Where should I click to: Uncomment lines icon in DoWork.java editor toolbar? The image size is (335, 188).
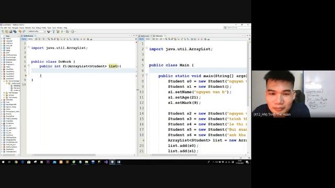pos(91,39)
